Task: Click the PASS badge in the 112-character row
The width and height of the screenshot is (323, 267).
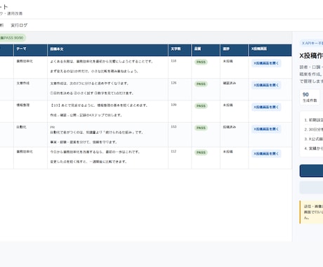Action: pos(201,152)
